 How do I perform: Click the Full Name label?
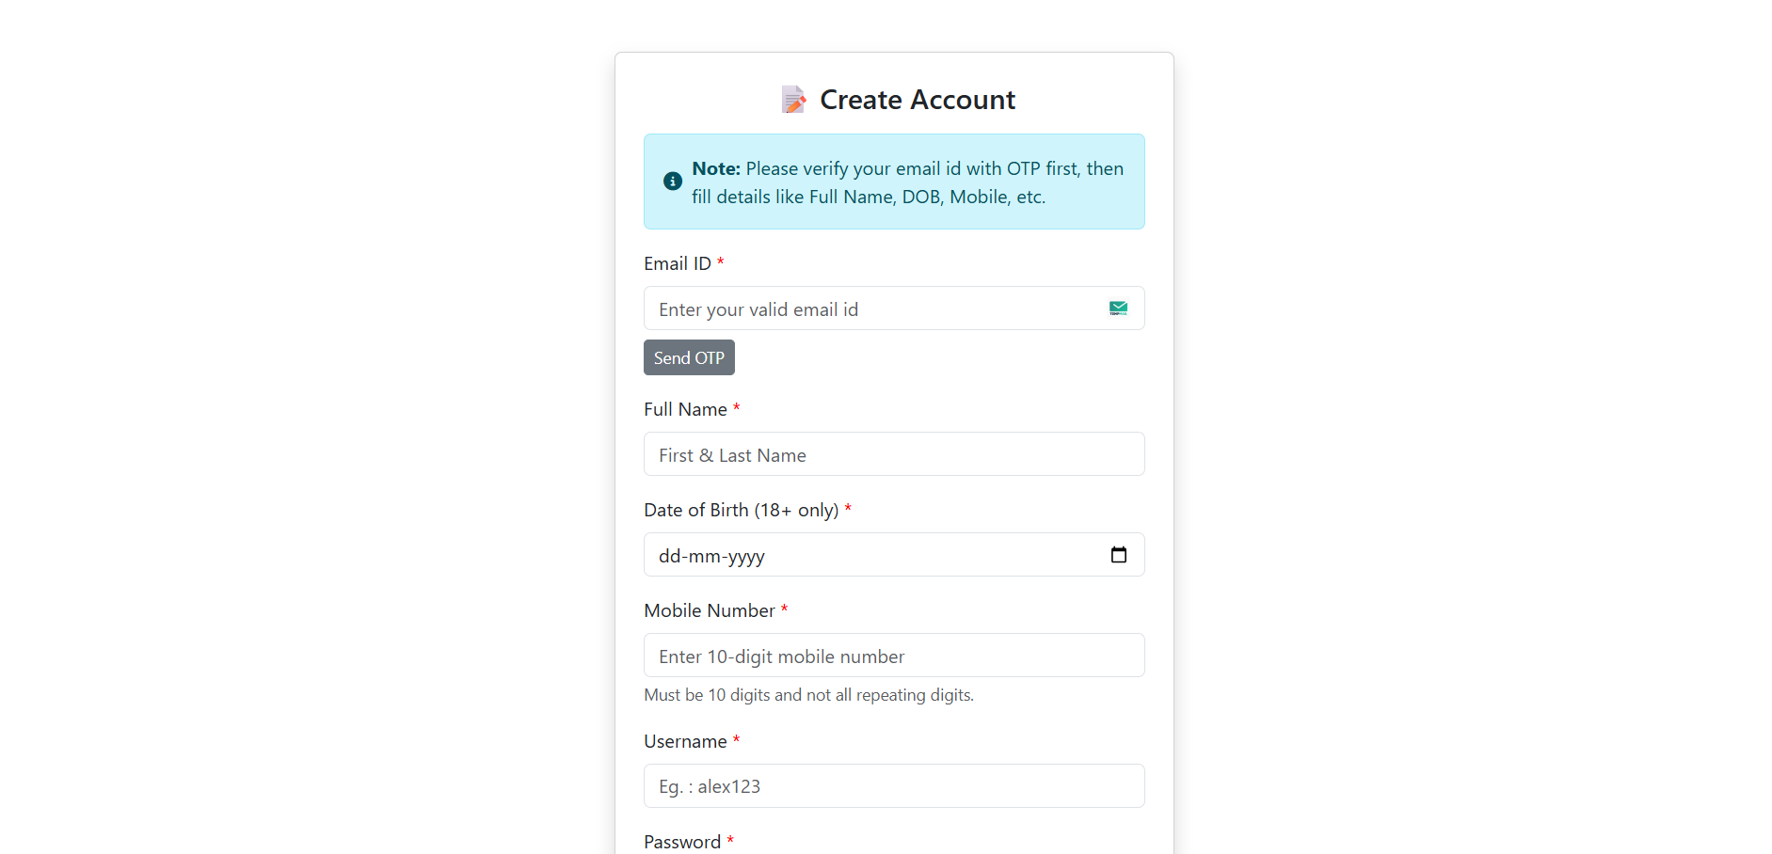(x=685, y=409)
